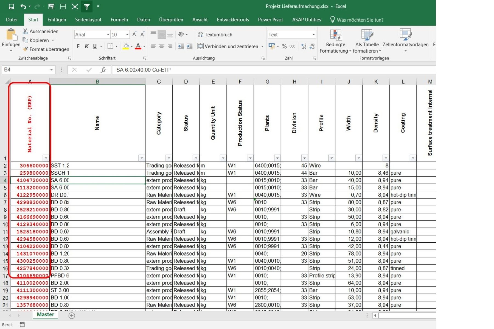Open the Seitenlayout tab
This screenshot has width=494, height=329.
[x=88, y=20]
